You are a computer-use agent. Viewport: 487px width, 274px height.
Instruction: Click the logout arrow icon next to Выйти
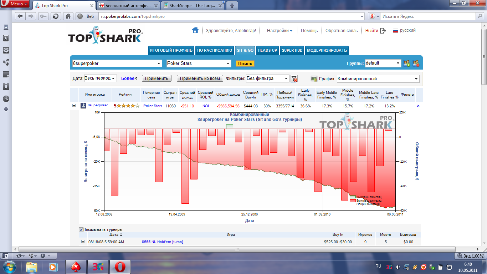(x=383, y=31)
